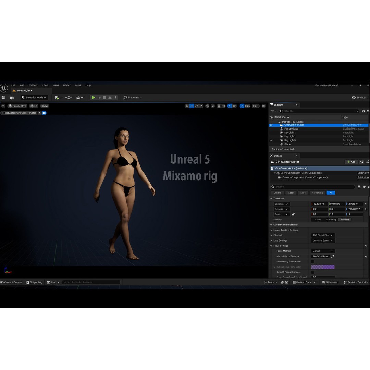
Task: Select the Misc filter tab in Details
Action: [x=303, y=193]
